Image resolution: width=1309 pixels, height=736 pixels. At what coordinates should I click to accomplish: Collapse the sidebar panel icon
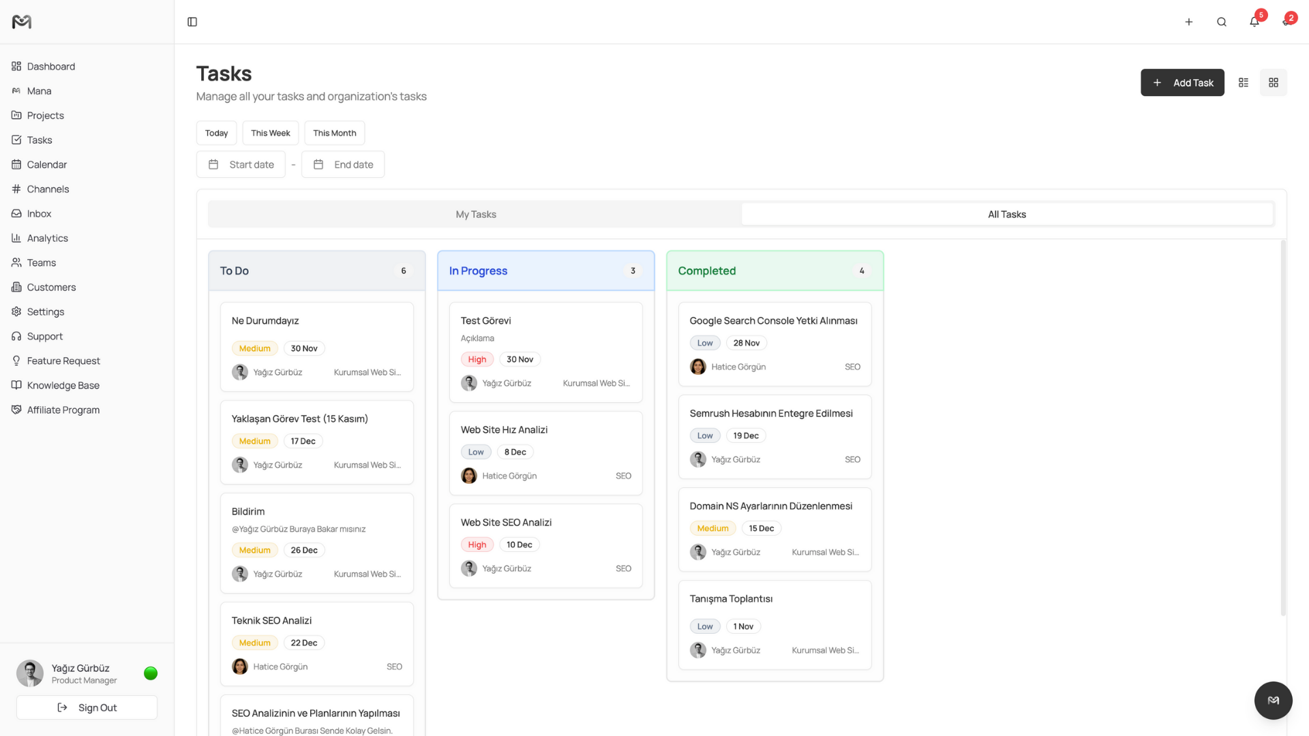point(192,22)
